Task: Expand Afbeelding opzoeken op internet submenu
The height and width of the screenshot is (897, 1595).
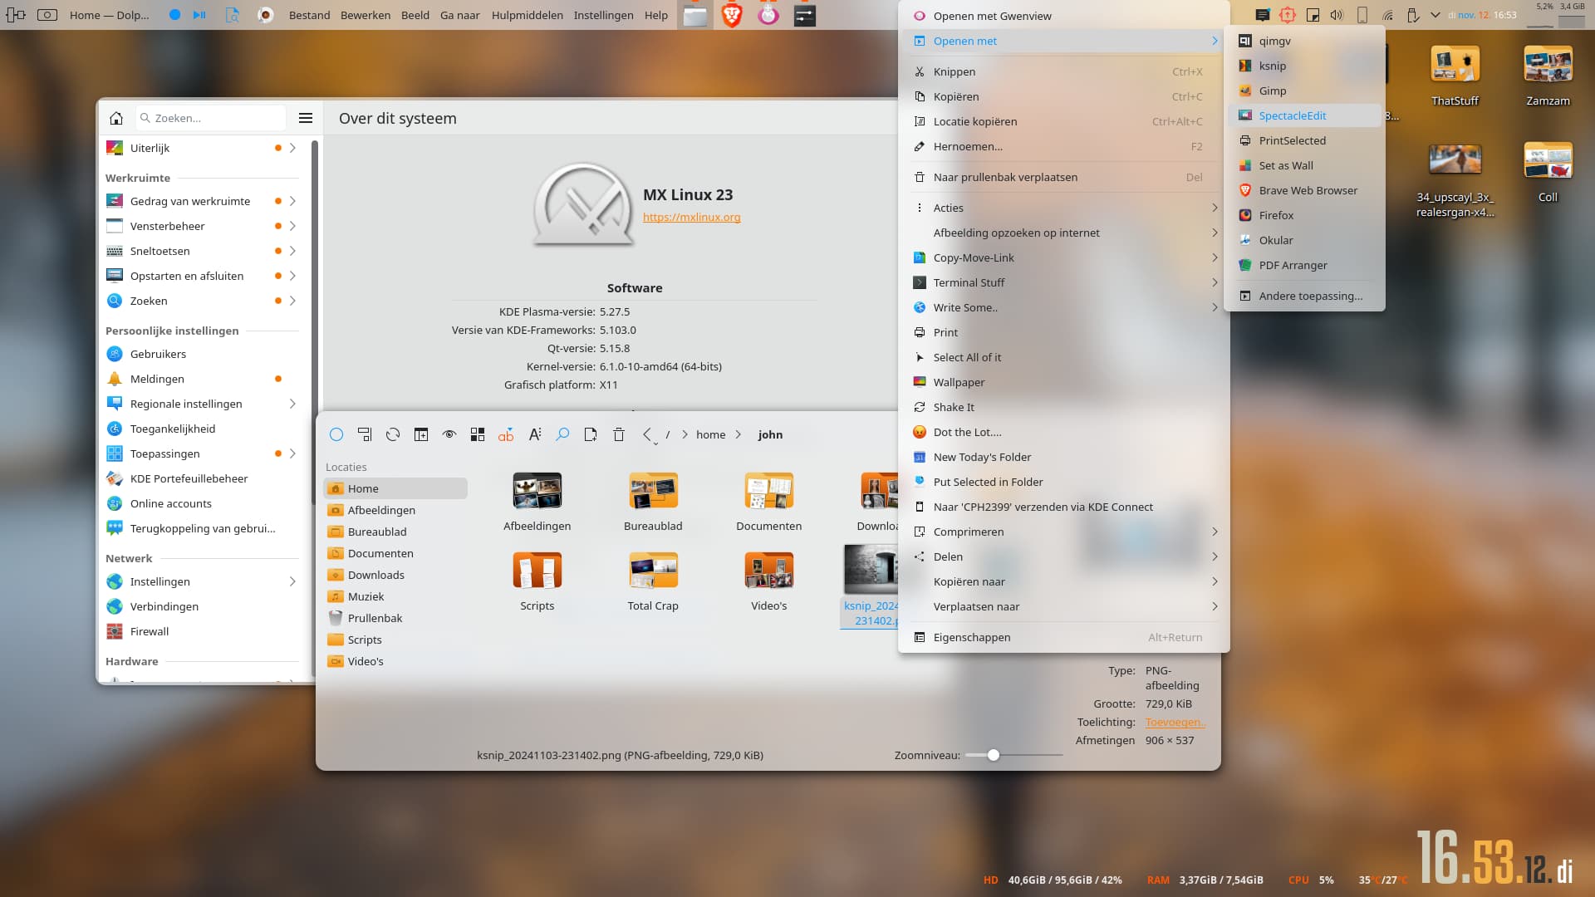Action: [1063, 233]
